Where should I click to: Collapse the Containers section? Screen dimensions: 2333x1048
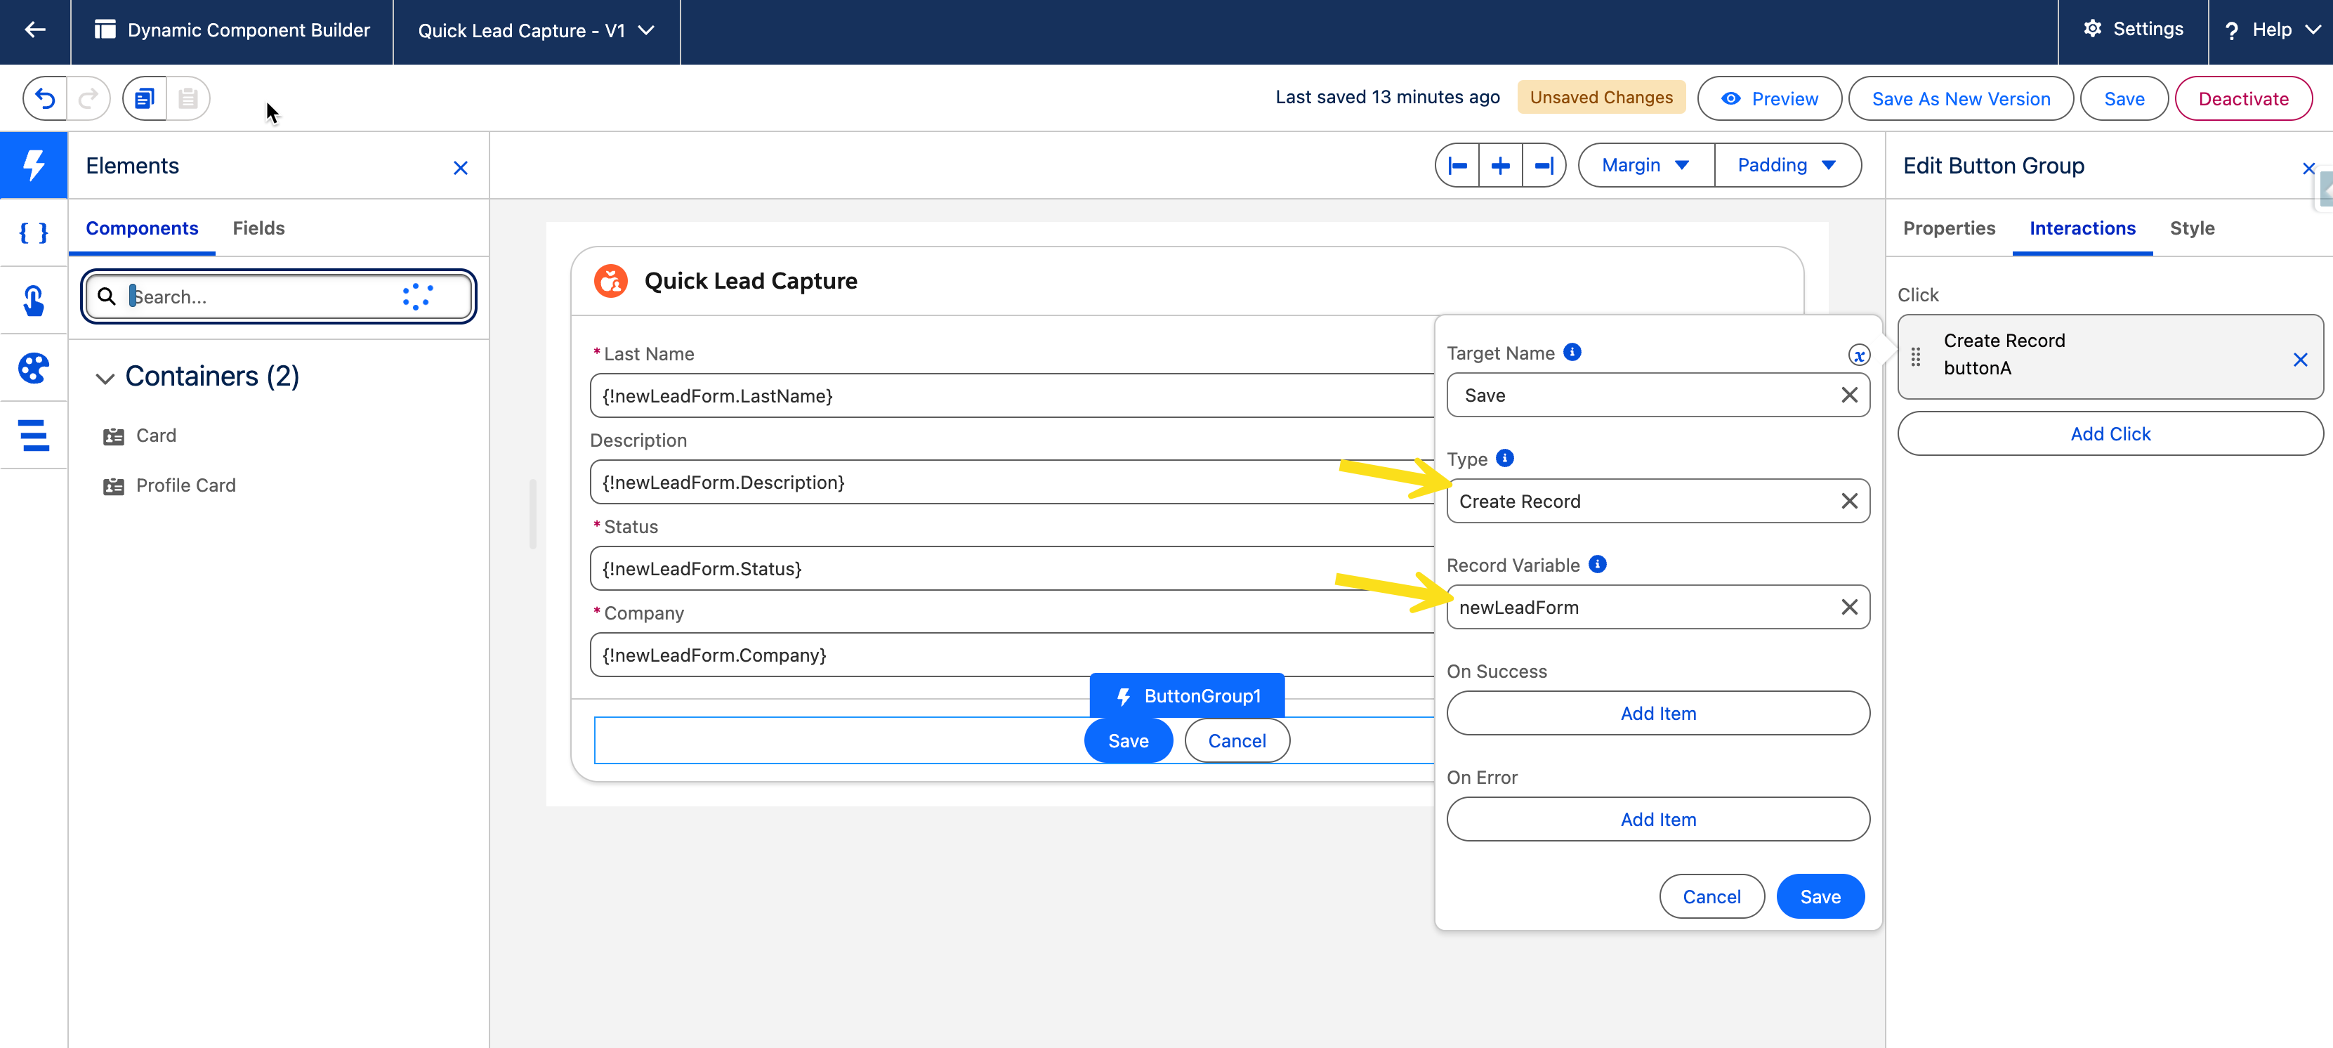105,378
